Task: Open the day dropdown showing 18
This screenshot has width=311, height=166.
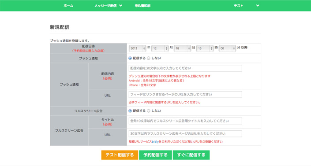Action: (183, 48)
